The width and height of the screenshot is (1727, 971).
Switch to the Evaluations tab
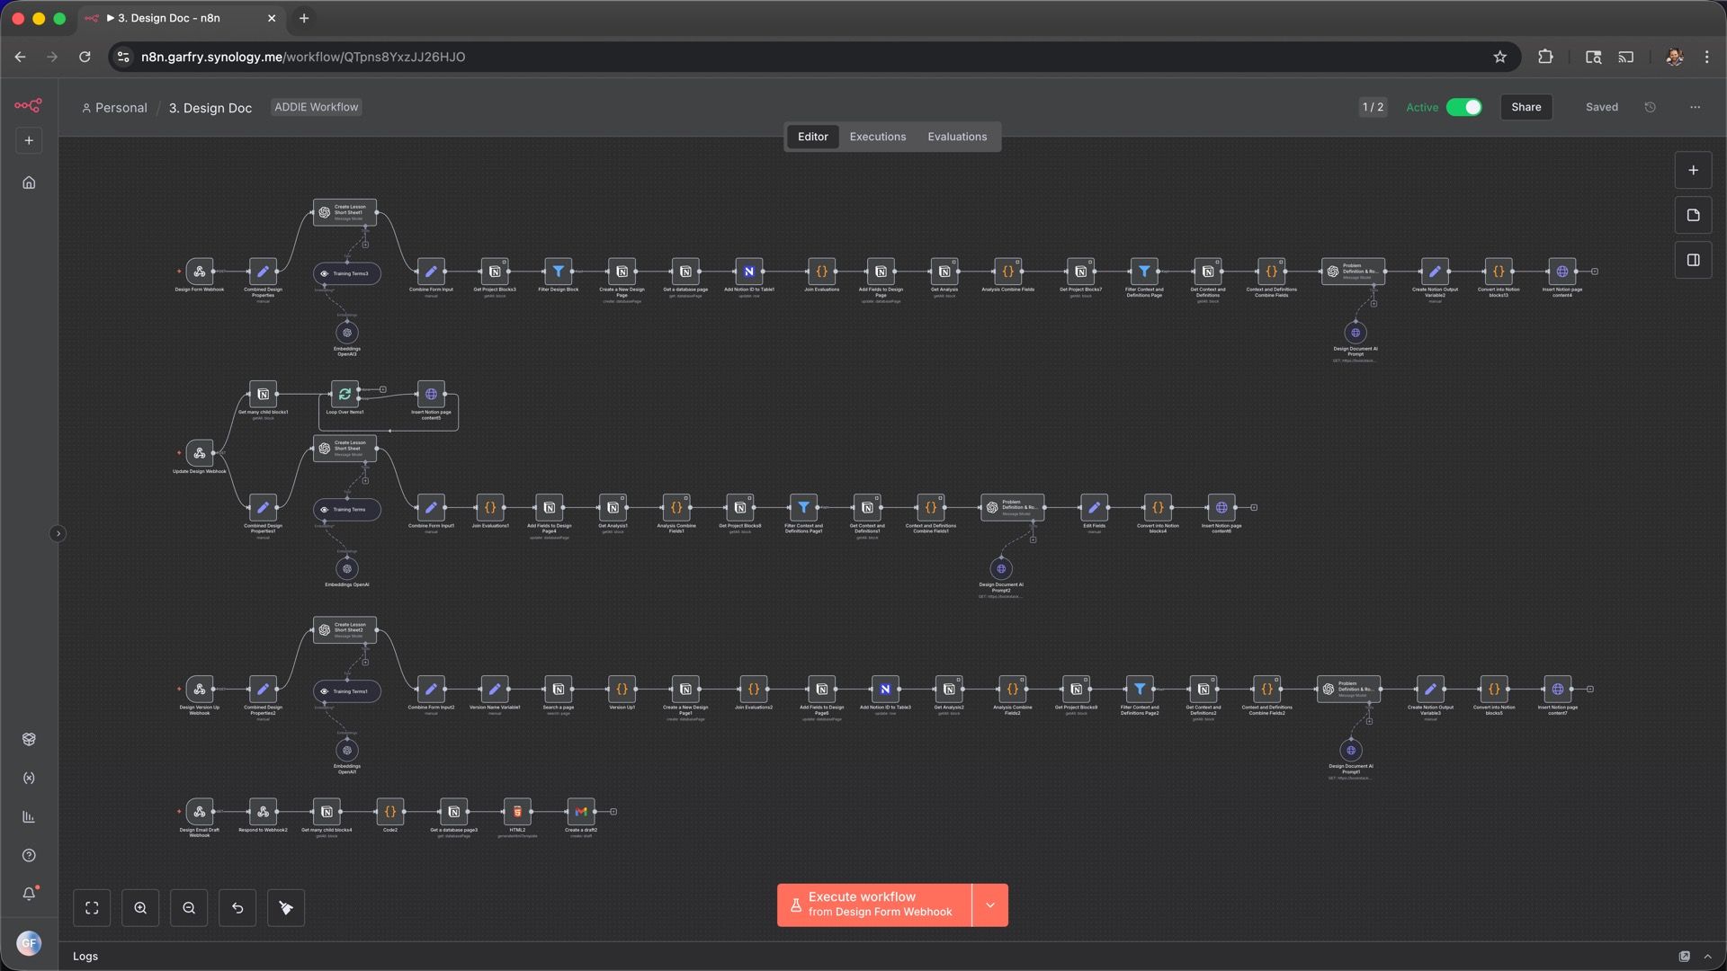[957, 137]
